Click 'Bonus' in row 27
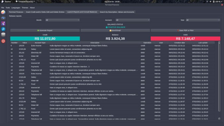The width and height of the screenshot is (224, 126). 34,98
